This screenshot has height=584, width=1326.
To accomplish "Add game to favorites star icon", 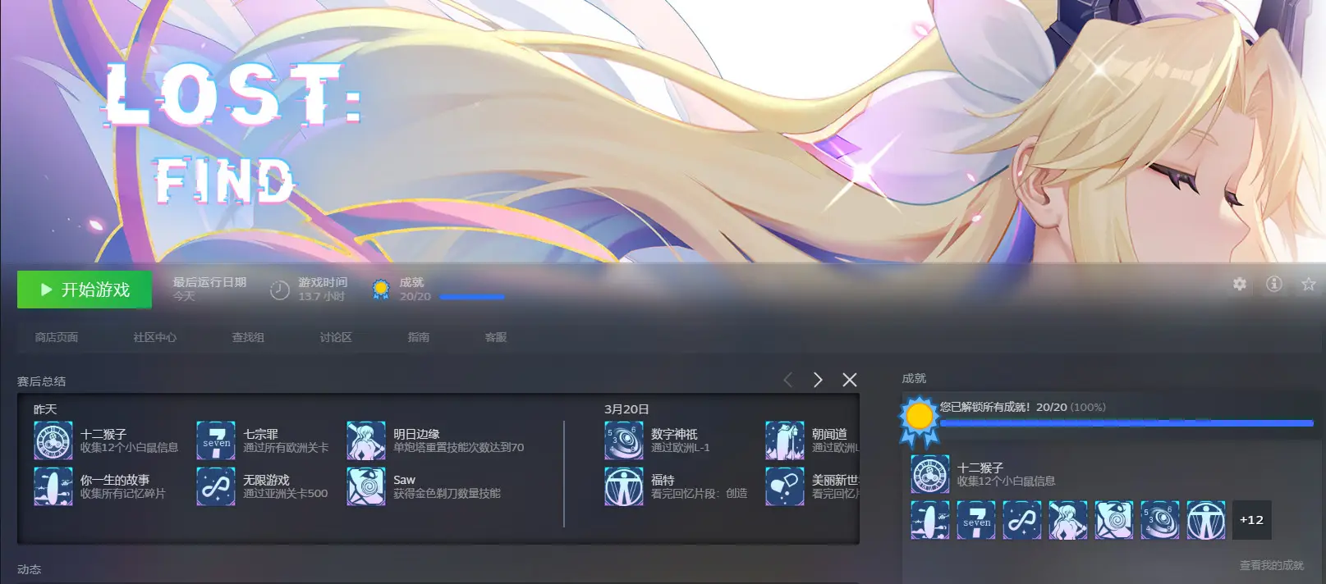I will (1309, 284).
